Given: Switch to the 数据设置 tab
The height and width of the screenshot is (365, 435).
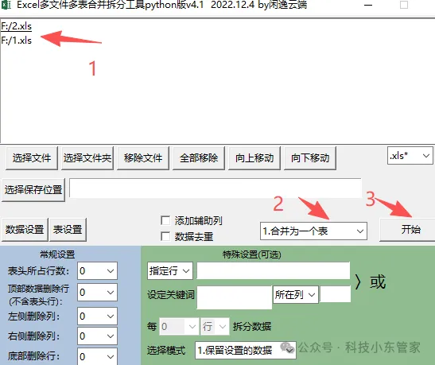Looking at the screenshot, I should [25, 230].
